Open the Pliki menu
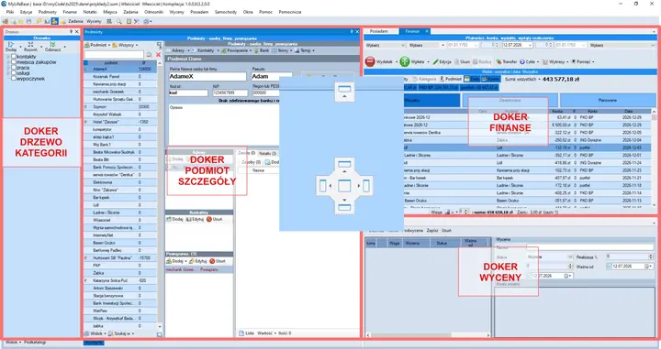Screen dimensions: 661x349 tap(10, 12)
